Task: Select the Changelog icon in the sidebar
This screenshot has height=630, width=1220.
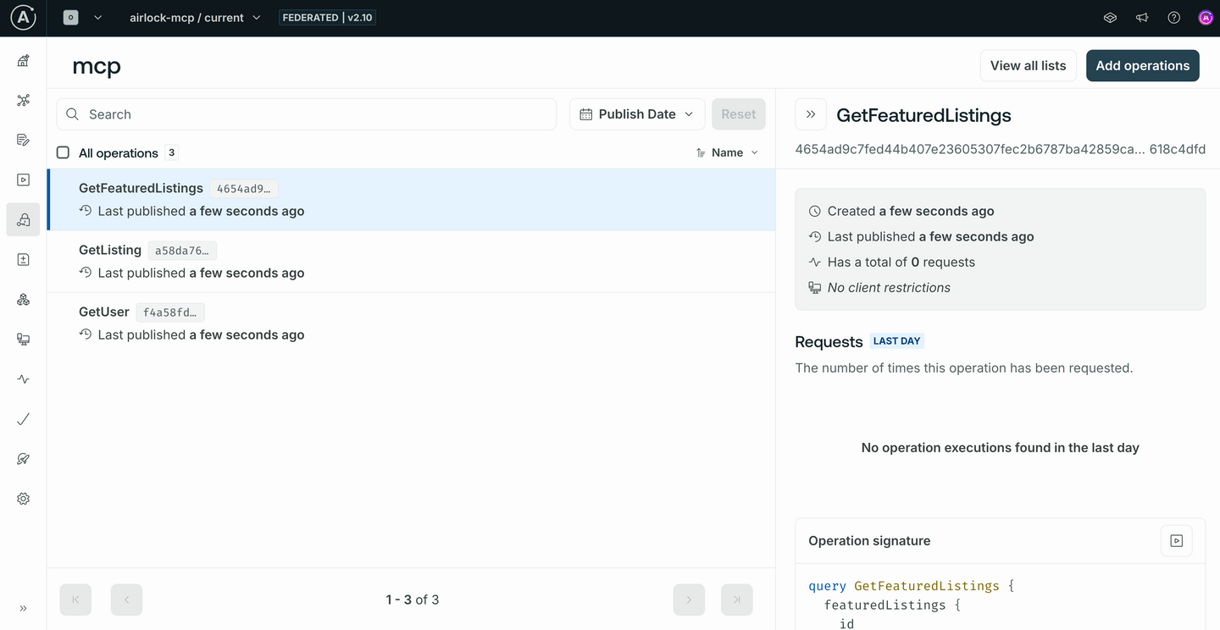Action: tap(23, 259)
